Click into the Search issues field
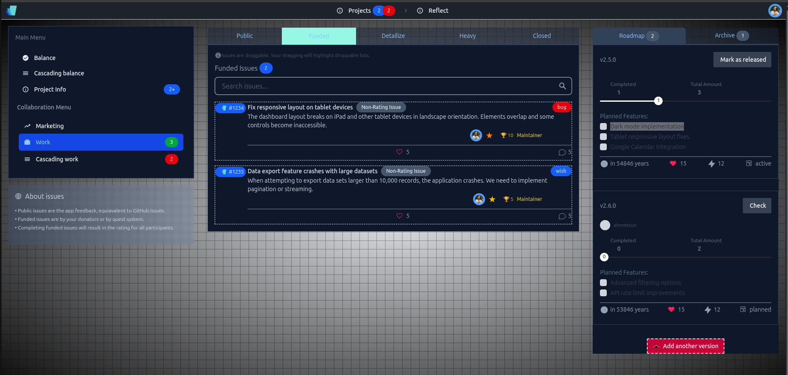Viewport: 788px width, 375px height. click(384, 86)
